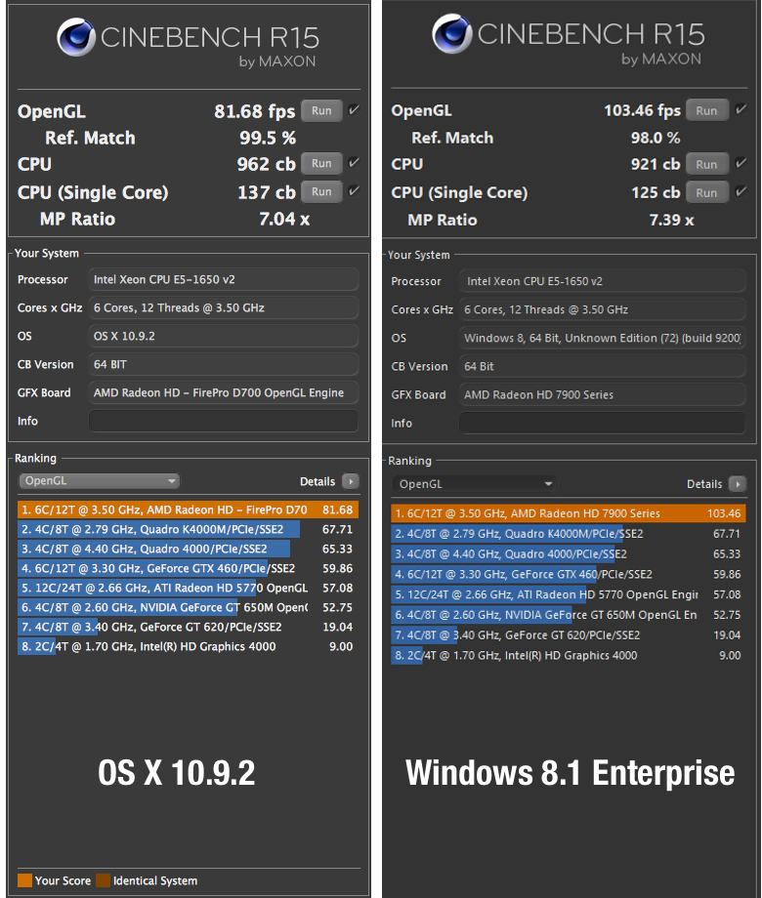
Task: Click 7.04 x MP Ratio value
Action: tap(284, 219)
